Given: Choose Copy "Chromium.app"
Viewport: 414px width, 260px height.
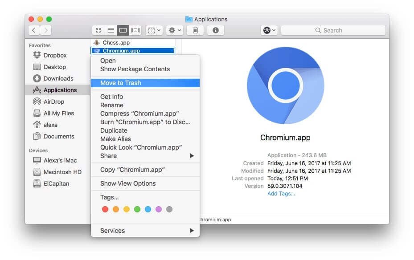Looking at the screenshot, I should (x=145, y=170).
